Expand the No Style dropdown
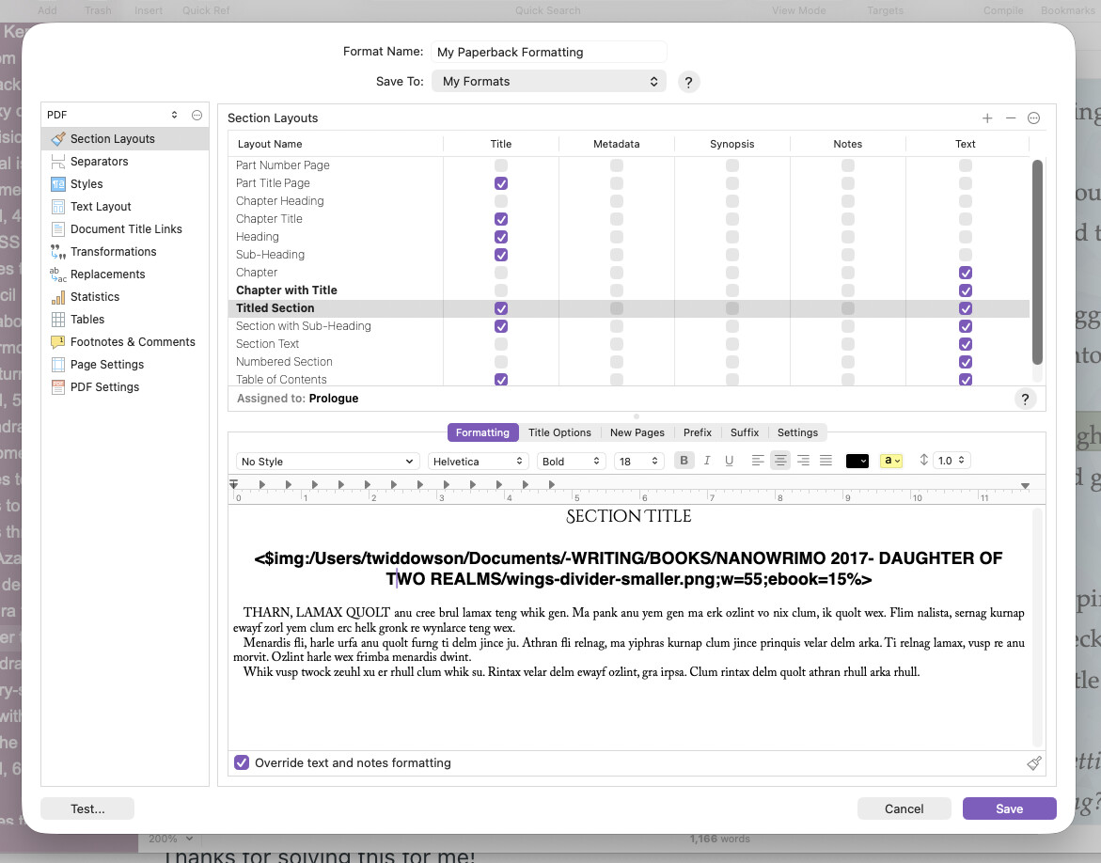Screen dimensions: 1101x863 [x=326, y=462]
